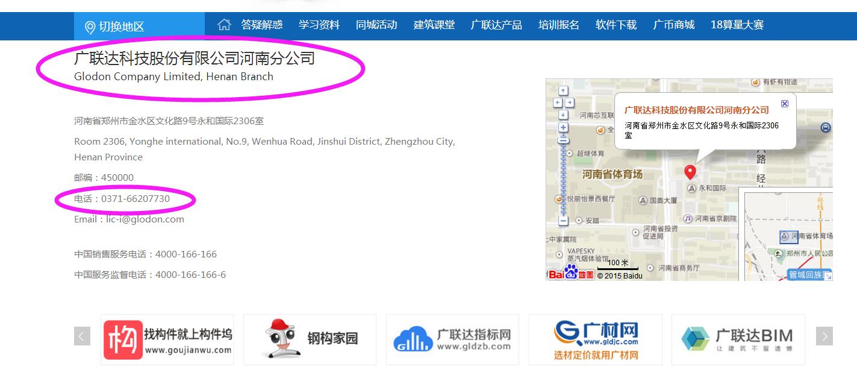Pan the Baidu map downward
The width and height of the screenshot is (857, 387).
tap(563, 115)
